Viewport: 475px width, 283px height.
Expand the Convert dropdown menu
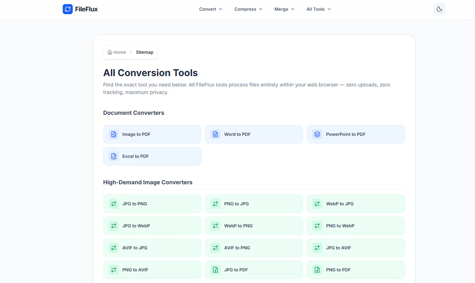(211, 9)
